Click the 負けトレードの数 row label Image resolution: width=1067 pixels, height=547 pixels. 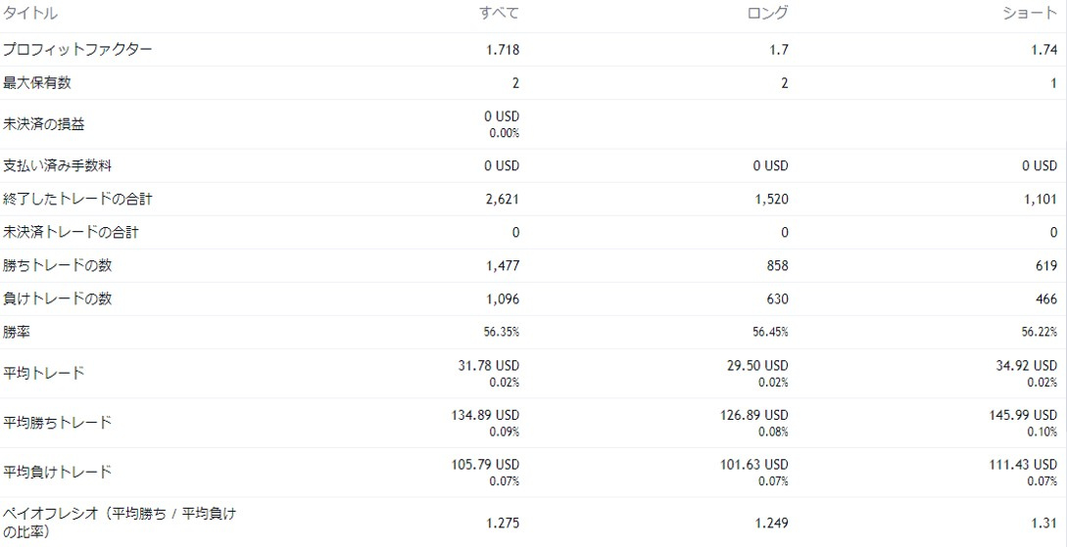pyautogui.click(x=57, y=299)
